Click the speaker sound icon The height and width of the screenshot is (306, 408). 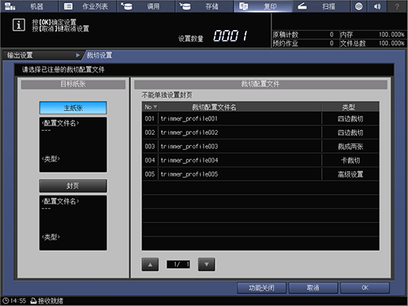[377, 6]
